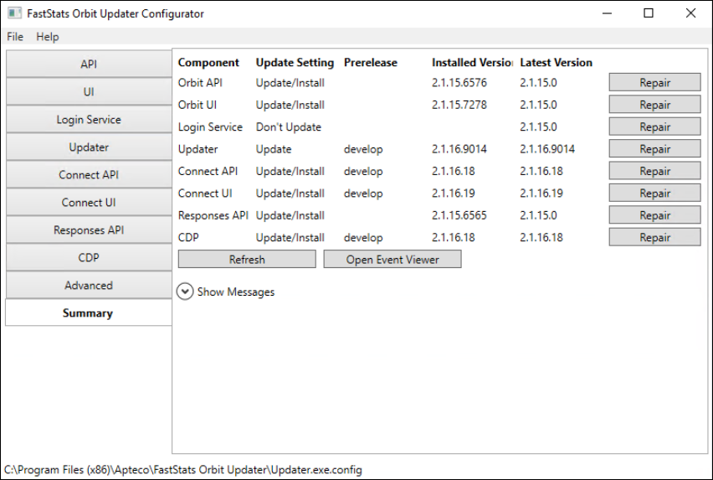Click the Show Messages label
This screenshot has width=713, height=480.
coord(236,292)
